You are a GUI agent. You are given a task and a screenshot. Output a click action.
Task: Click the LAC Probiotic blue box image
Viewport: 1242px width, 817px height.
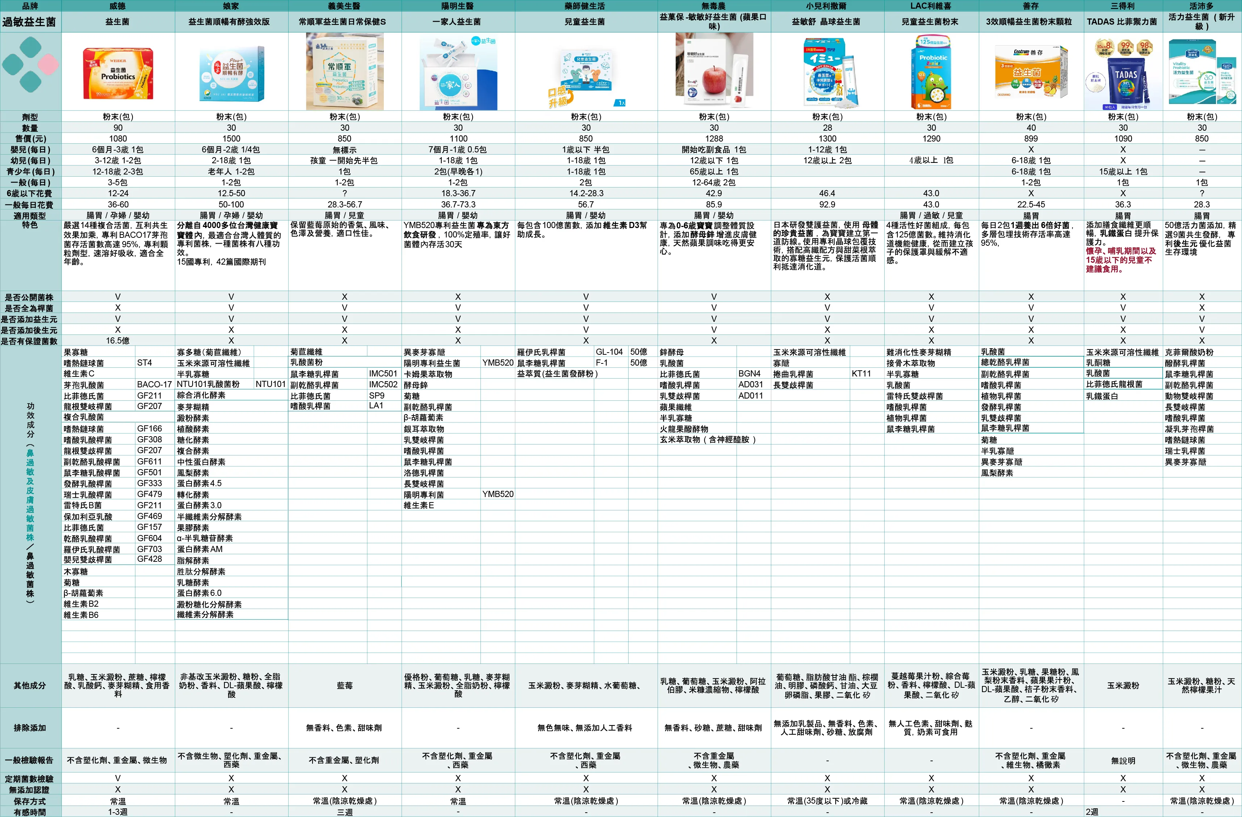[x=931, y=71]
